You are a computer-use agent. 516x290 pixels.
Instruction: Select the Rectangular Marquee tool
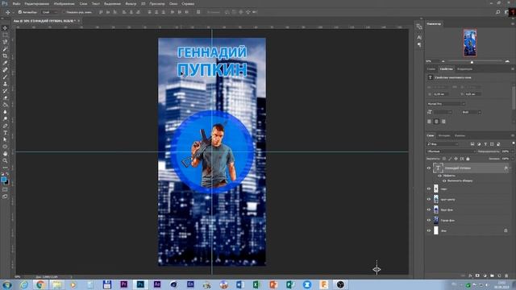pyautogui.click(x=5, y=35)
